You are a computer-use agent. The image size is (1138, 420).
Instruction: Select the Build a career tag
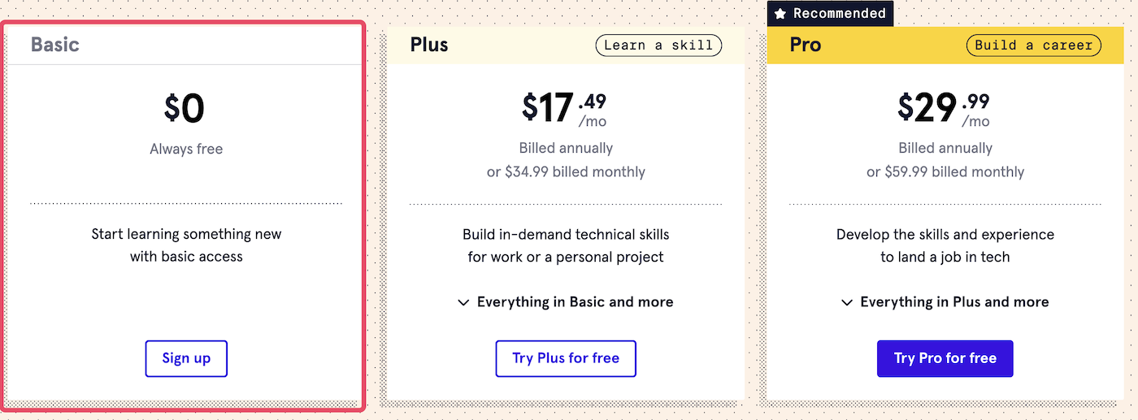click(1033, 45)
